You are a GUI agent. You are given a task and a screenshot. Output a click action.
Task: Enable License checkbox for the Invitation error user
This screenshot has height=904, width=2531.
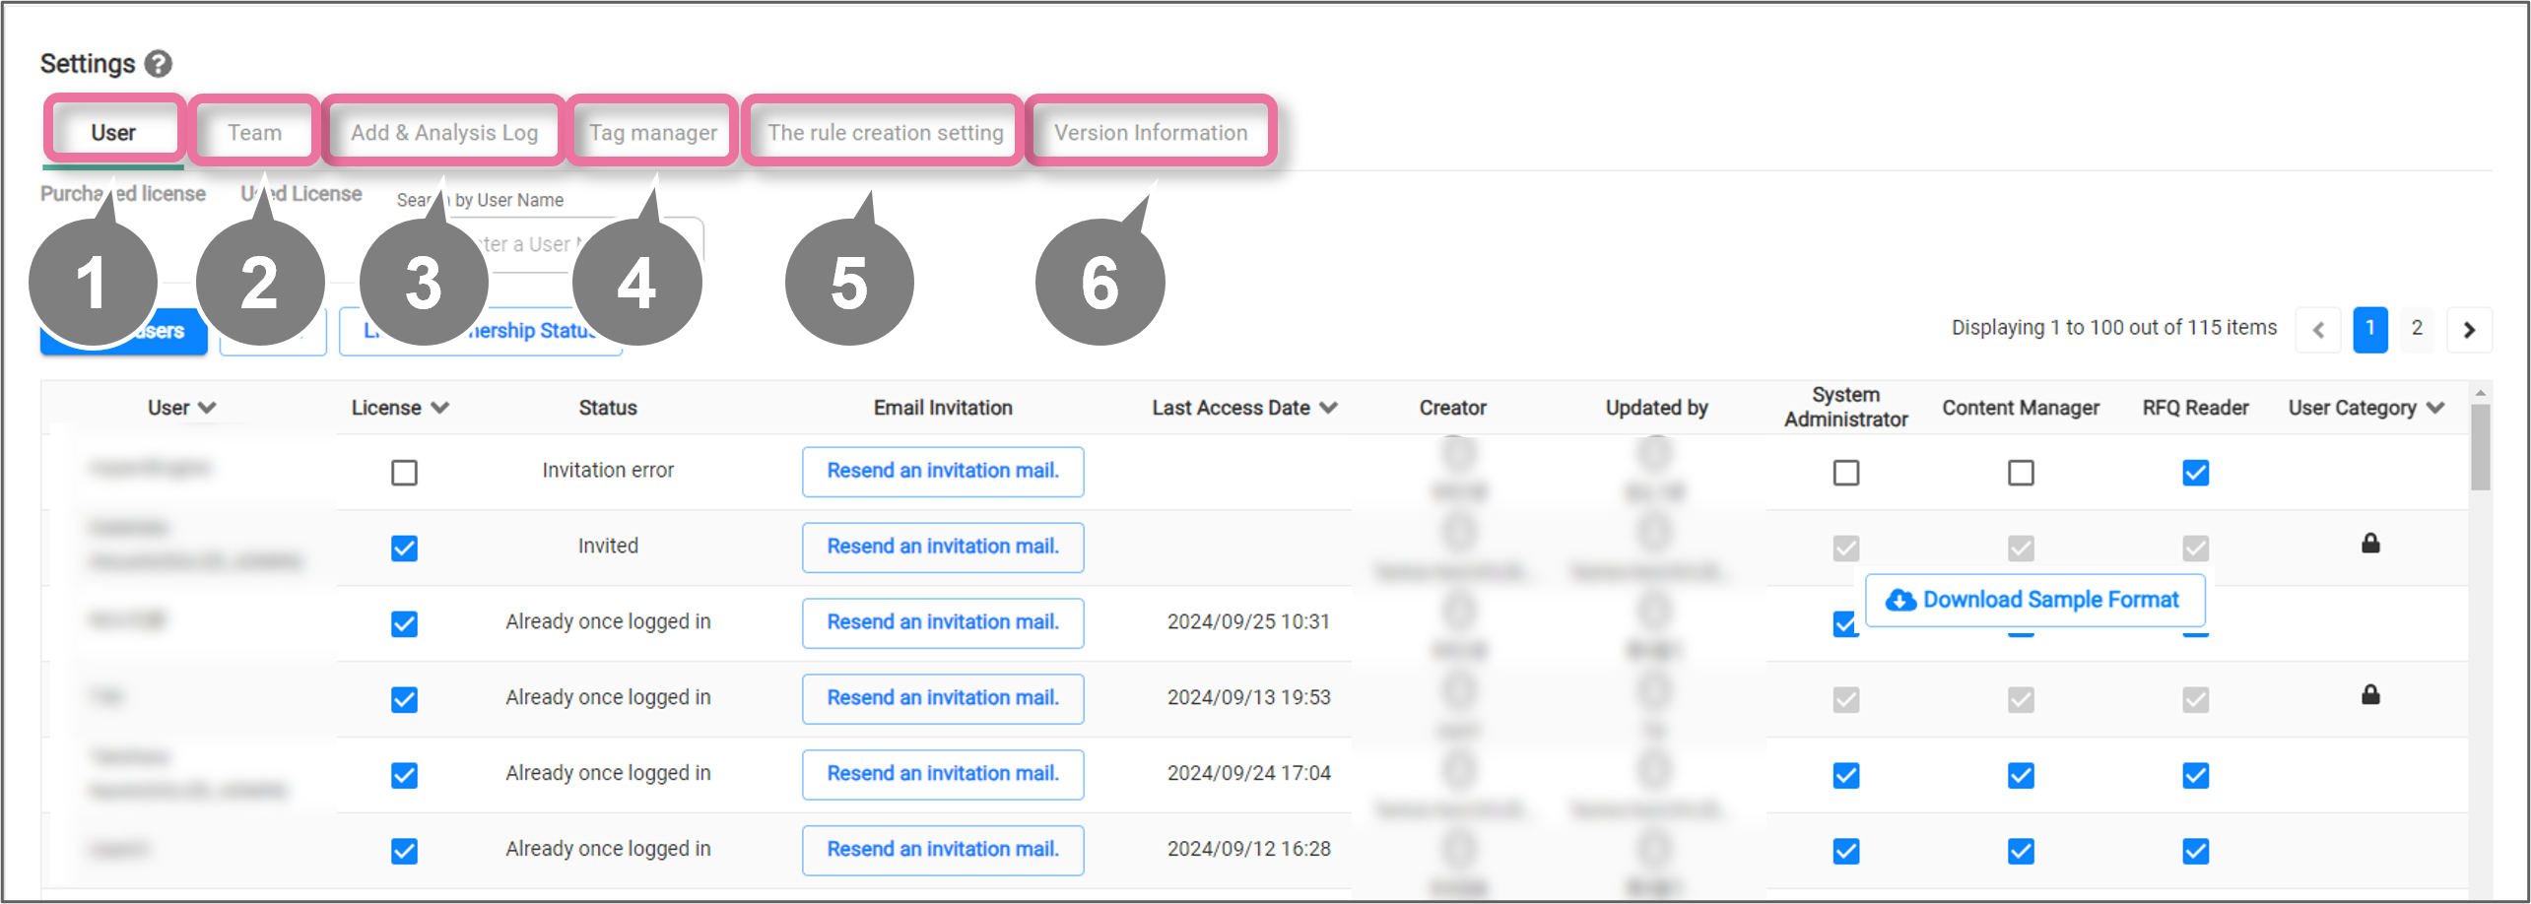pyautogui.click(x=404, y=473)
